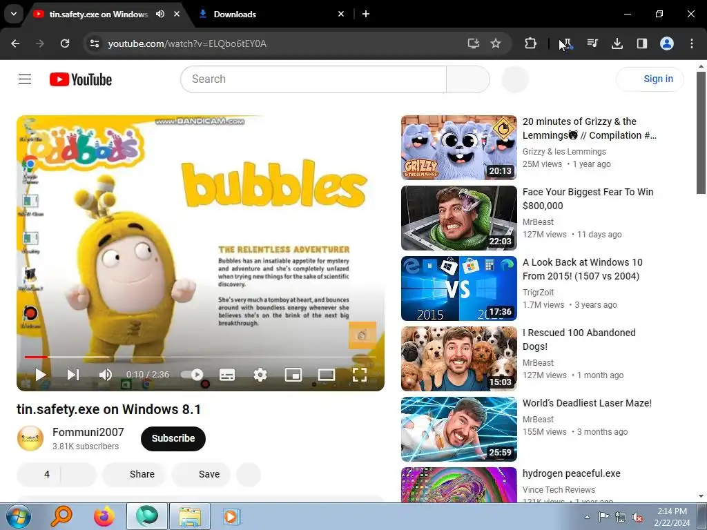Image resolution: width=707 pixels, height=530 pixels.
Task: Go back using the browser back arrow
Action: tap(15, 43)
